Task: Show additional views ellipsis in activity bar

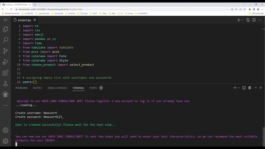Action: click(5, 105)
